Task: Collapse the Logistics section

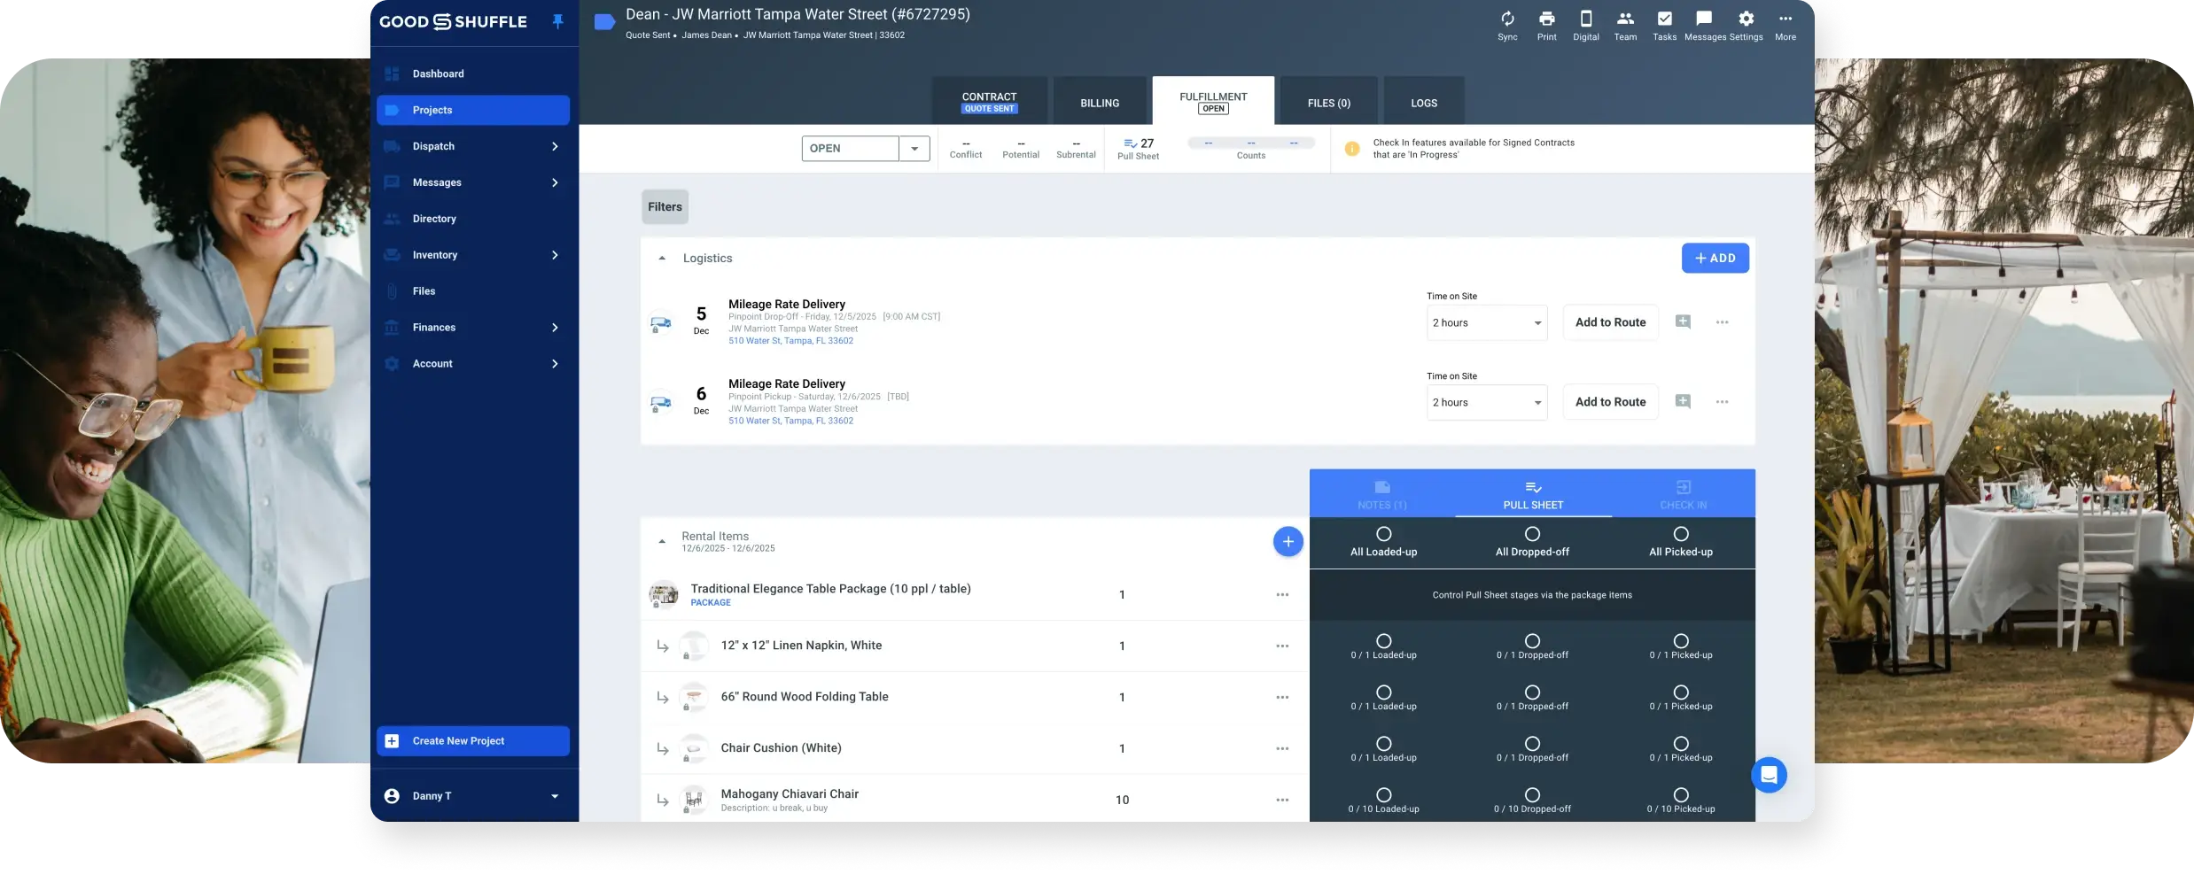Action: (662, 259)
